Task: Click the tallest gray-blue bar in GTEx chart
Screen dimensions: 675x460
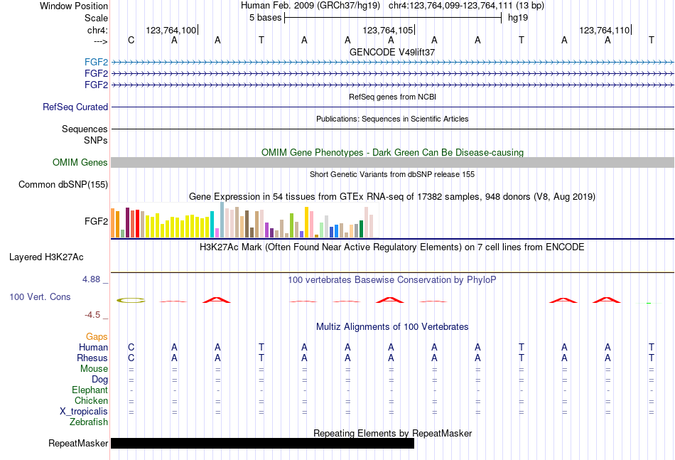Action: pos(222,220)
